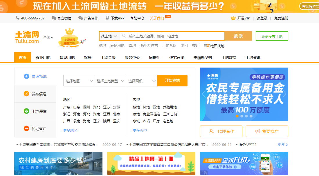319x176 pixels.
Task: Click the 养殖用地 hot keyword under search
Action: [117, 46]
